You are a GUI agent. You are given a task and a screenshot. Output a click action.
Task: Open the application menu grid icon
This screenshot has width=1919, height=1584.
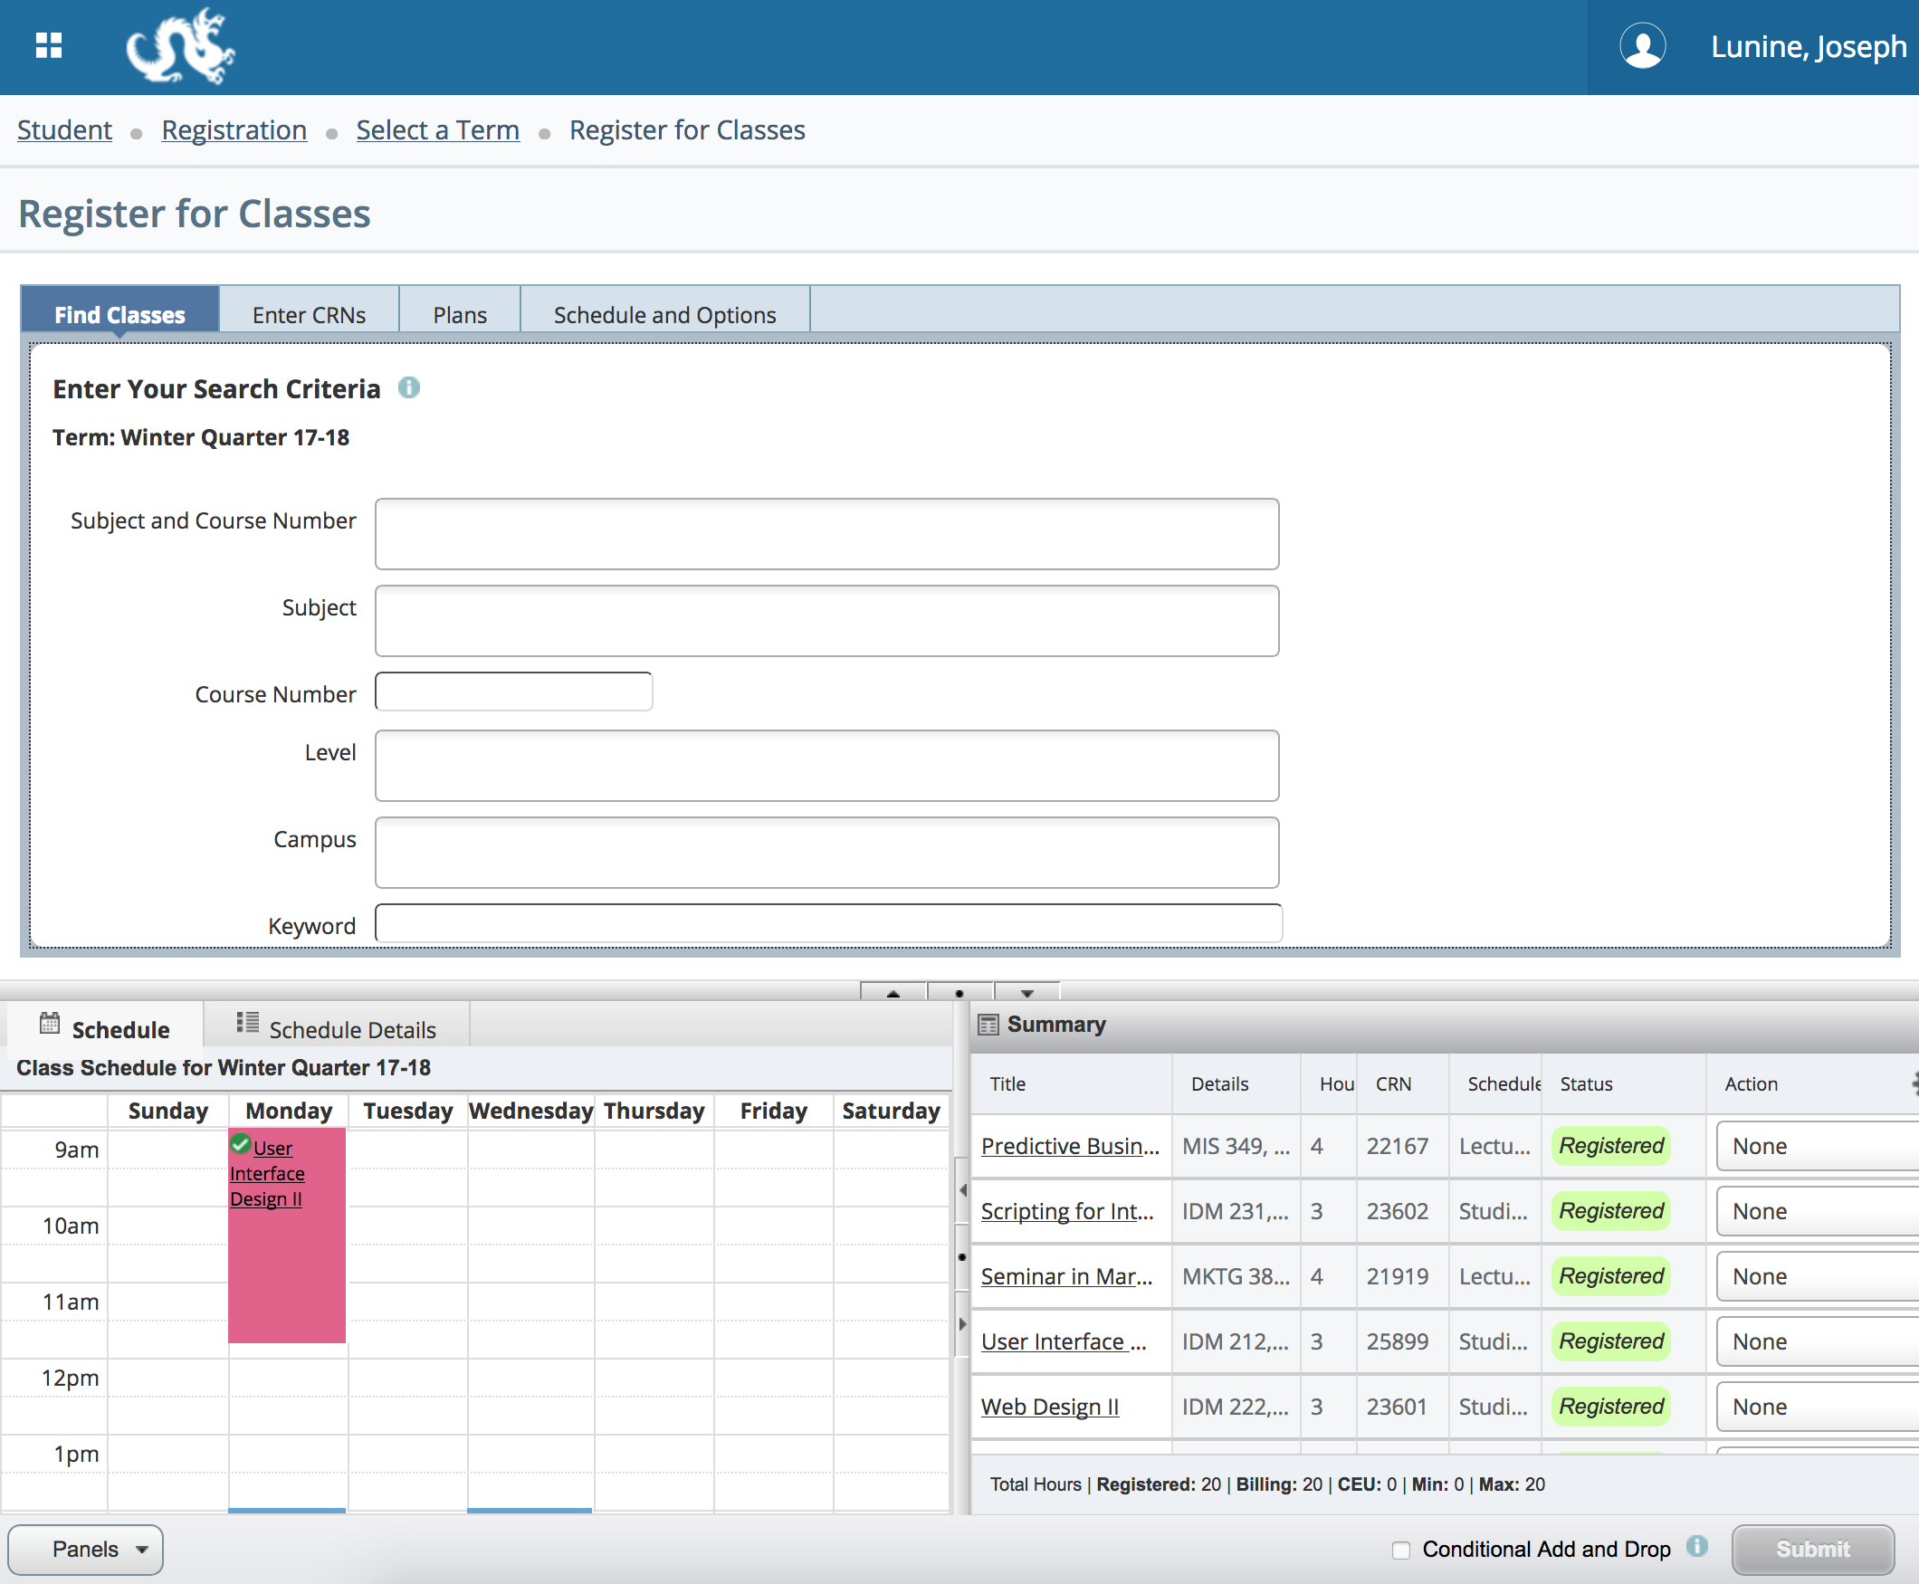coord(49,45)
